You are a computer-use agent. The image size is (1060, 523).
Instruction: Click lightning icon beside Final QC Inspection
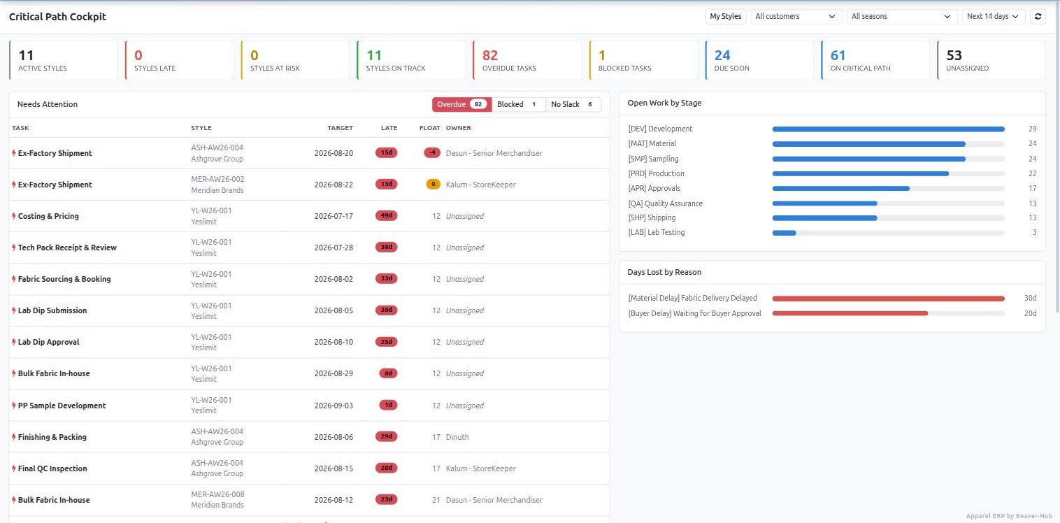pyautogui.click(x=13, y=468)
